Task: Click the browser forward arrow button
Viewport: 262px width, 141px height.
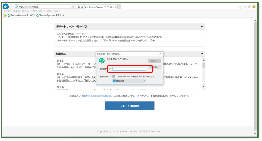Action: pos(11,7)
